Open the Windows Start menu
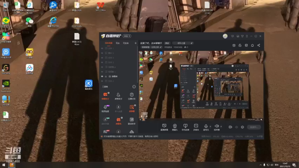Viewport: 299px width, 168px height. click(x=3, y=165)
